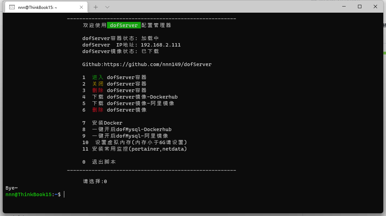Open the new tab profile dropdown
This screenshot has height=216, width=386.
pyautogui.click(x=107, y=7)
